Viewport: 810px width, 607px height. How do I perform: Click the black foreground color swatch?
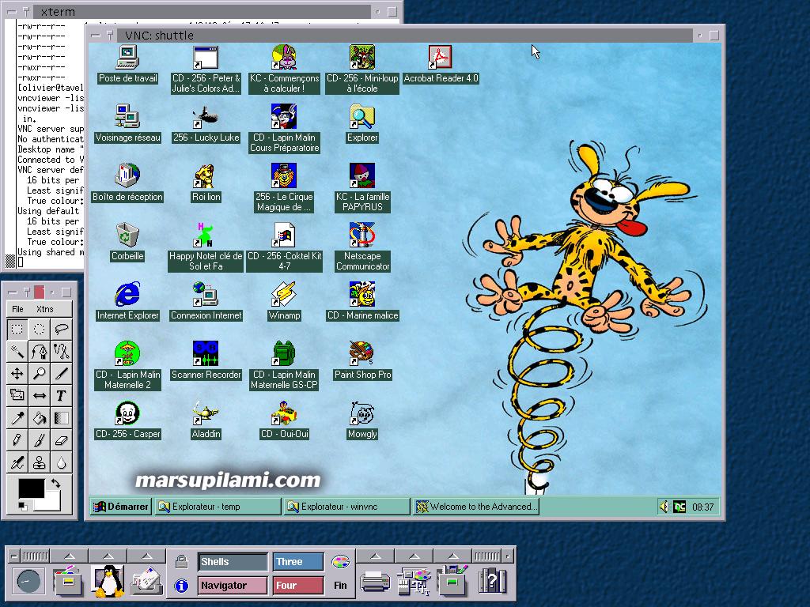point(32,488)
